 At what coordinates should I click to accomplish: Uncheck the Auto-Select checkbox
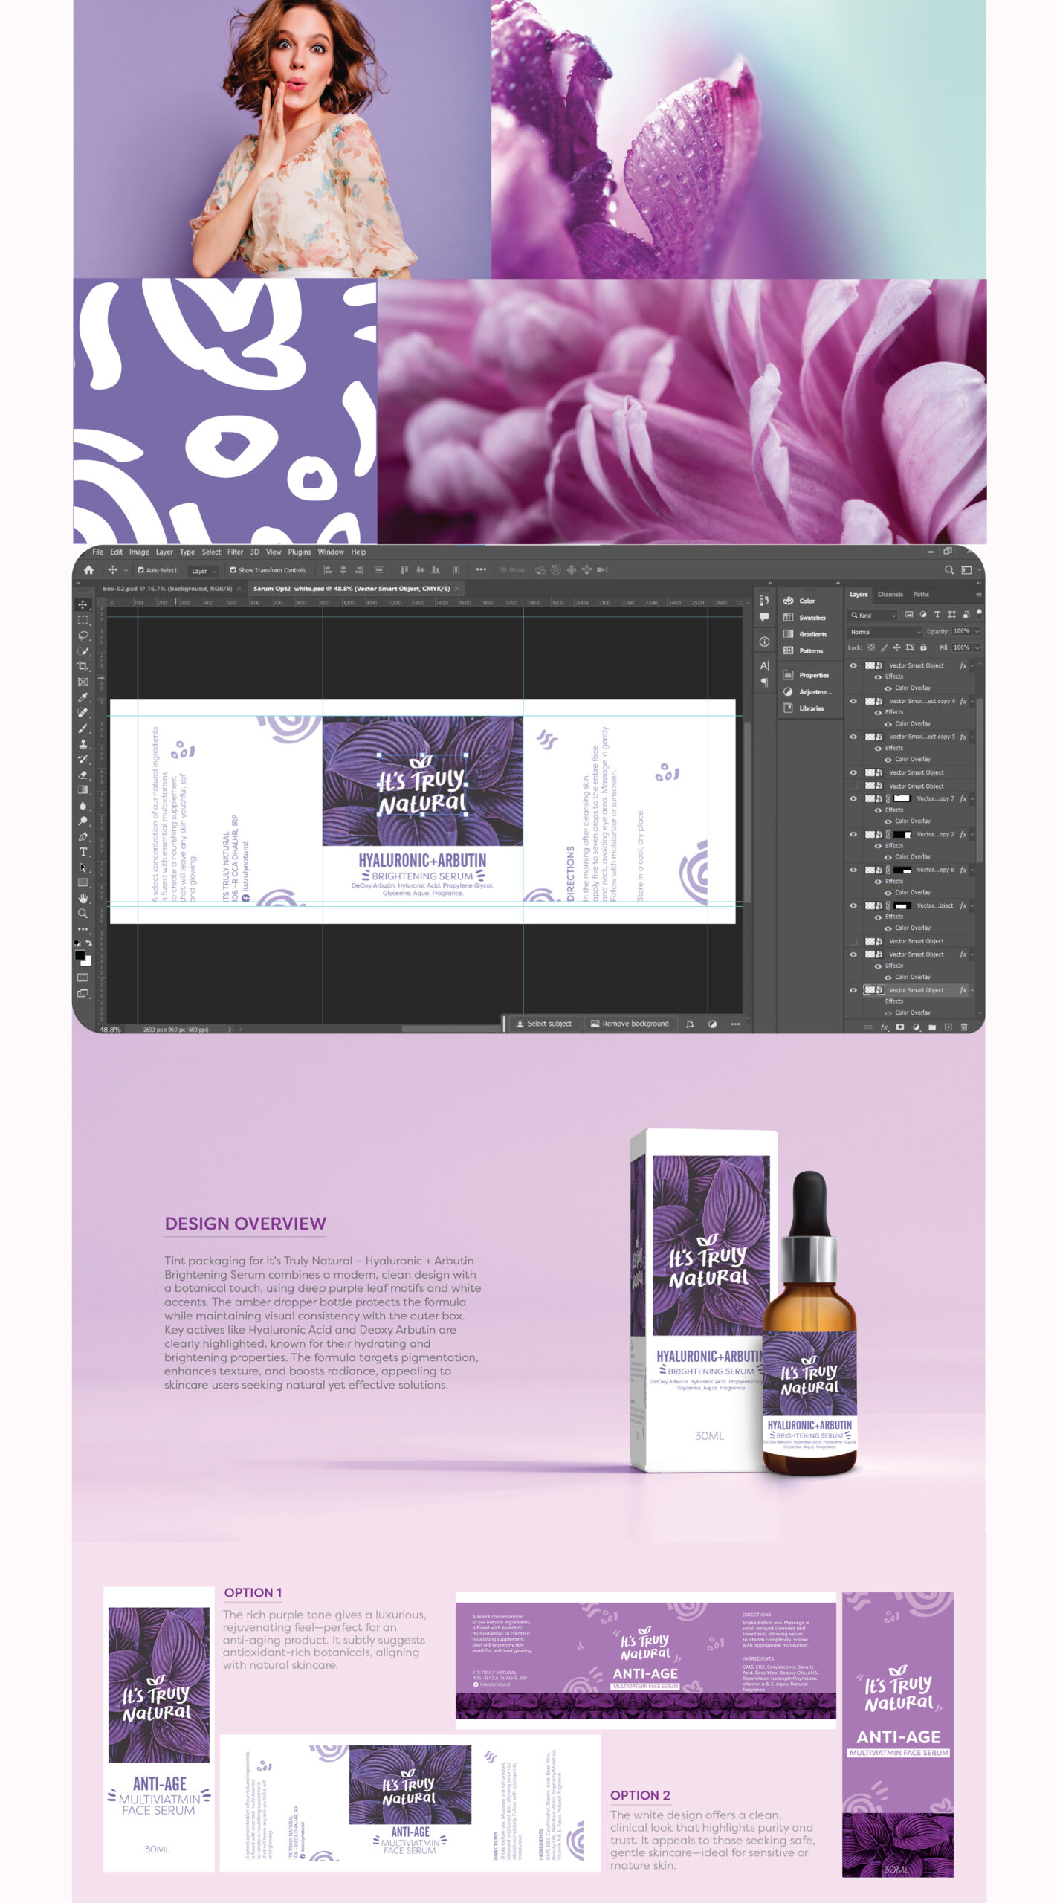(x=140, y=570)
